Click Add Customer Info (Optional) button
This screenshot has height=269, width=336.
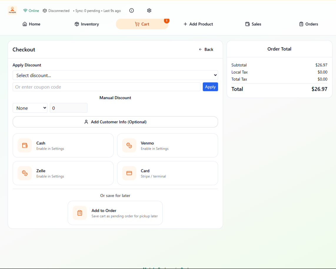(115, 122)
